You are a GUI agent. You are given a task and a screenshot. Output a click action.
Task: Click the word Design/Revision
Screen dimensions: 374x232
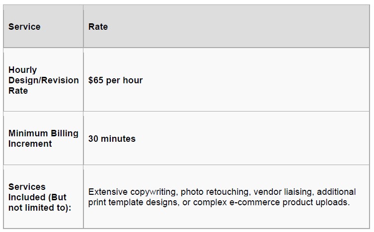click(43, 80)
